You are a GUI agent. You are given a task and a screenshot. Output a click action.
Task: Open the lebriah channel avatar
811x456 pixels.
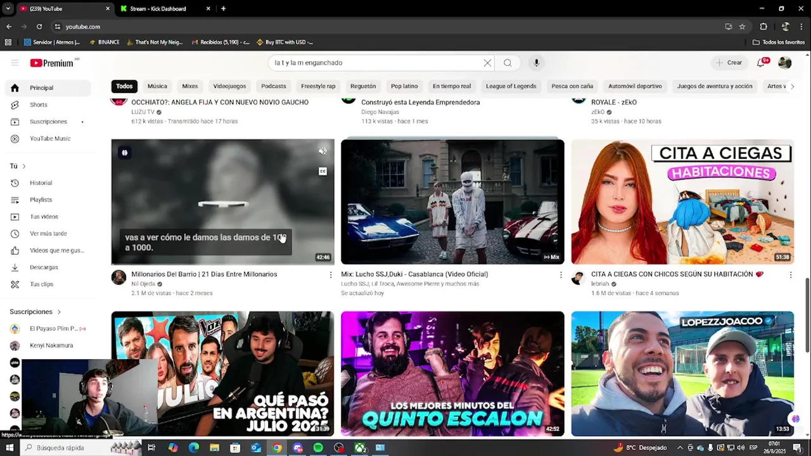pyautogui.click(x=578, y=278)
